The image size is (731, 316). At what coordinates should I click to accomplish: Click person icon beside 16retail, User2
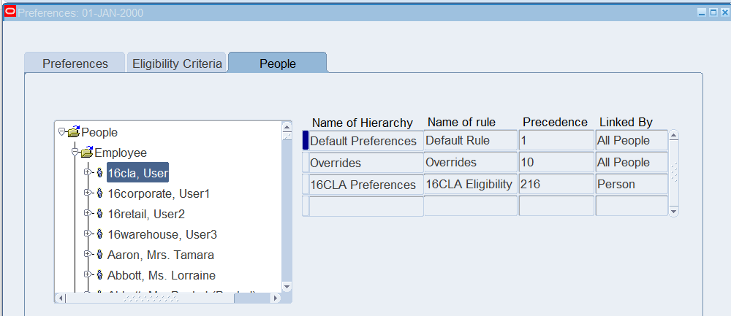point(99,214)
